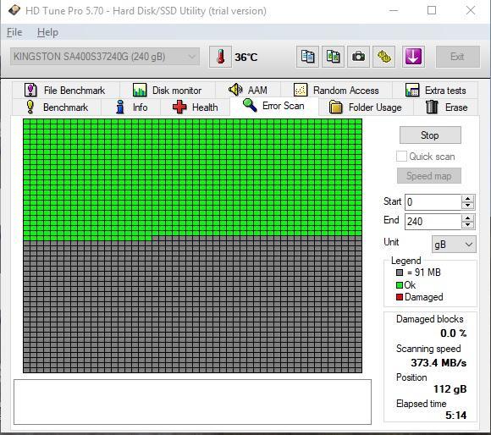
Task: Toggle the Quick scan checkbox
Action: pyautogui.click(x=401, y=157)
